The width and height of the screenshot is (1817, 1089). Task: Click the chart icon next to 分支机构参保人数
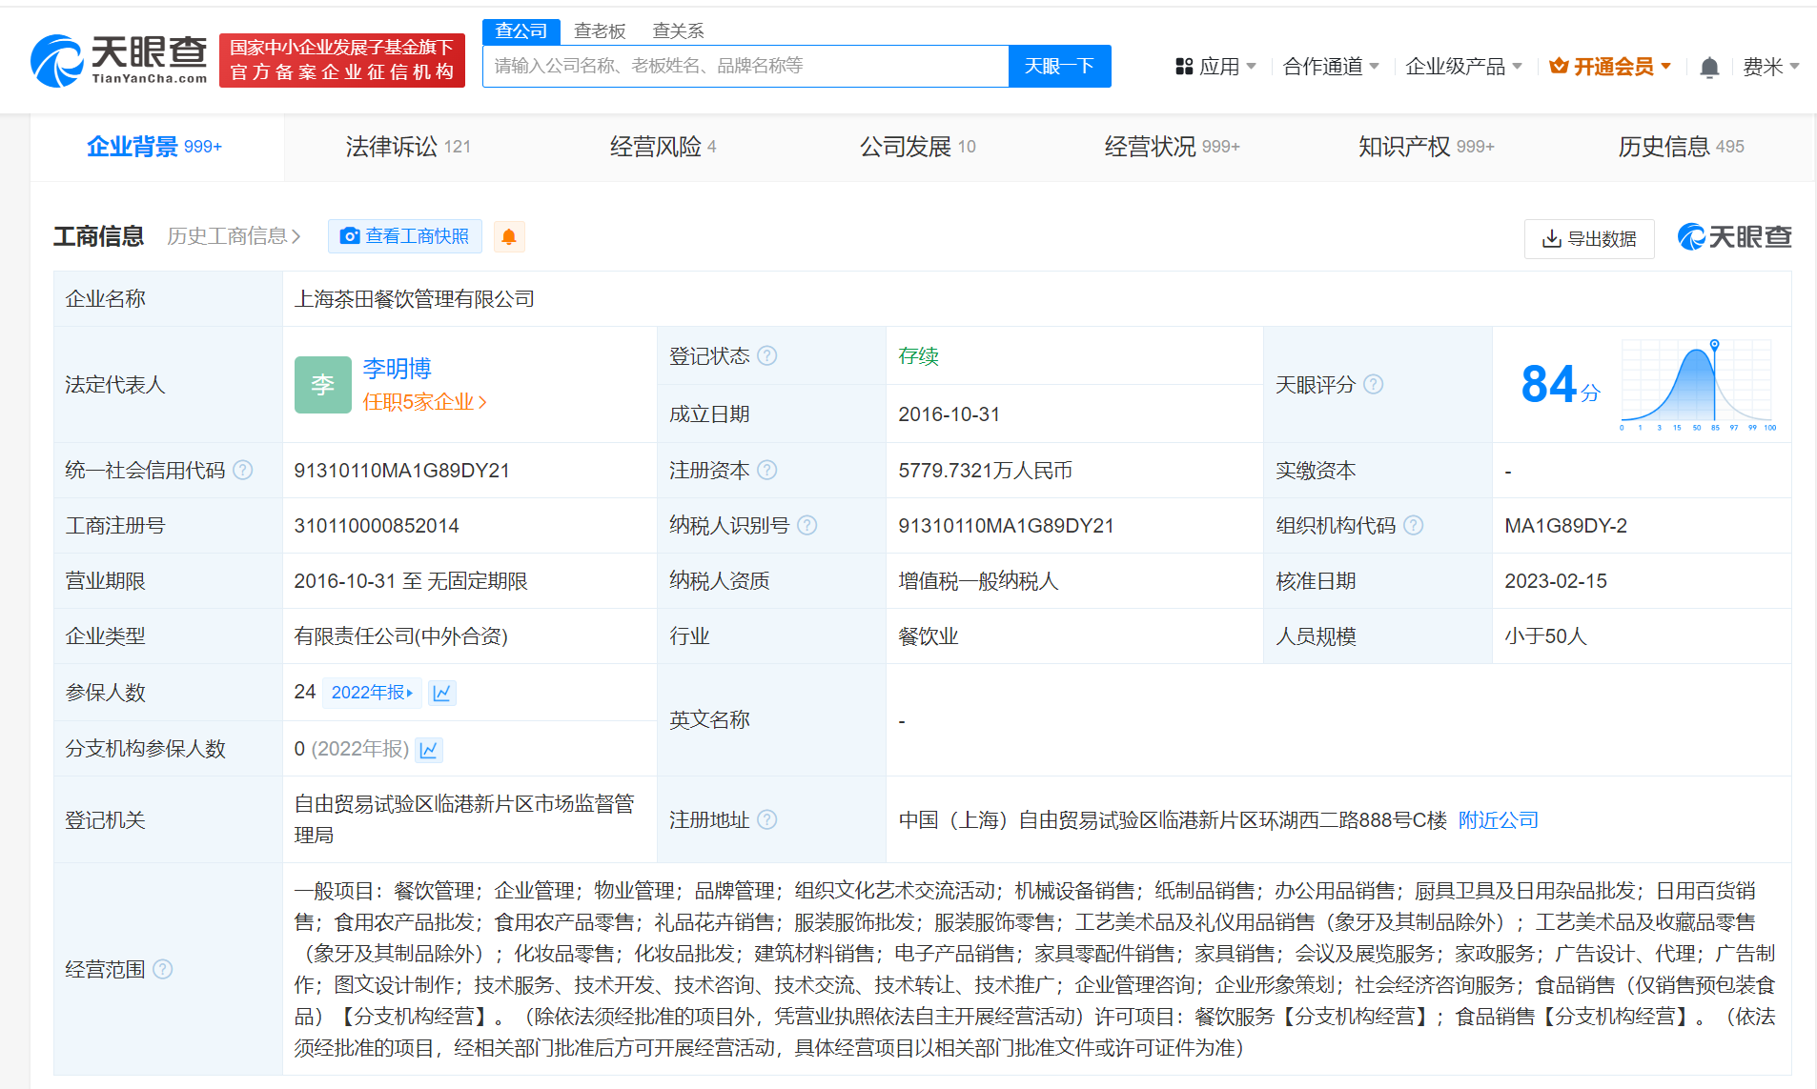tap(428, 749)
